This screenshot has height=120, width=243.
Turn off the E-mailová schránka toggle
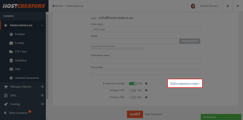(x=133, y=84)
